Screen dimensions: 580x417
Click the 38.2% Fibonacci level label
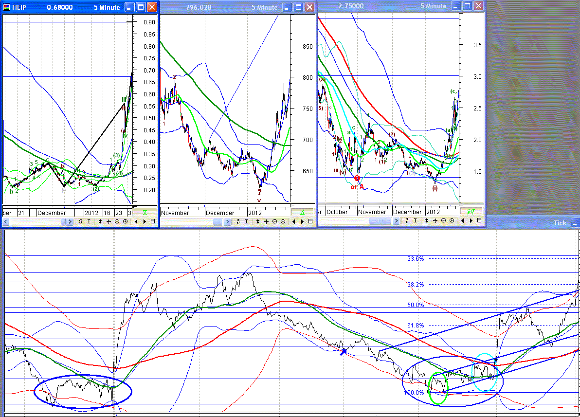(416, 285)
